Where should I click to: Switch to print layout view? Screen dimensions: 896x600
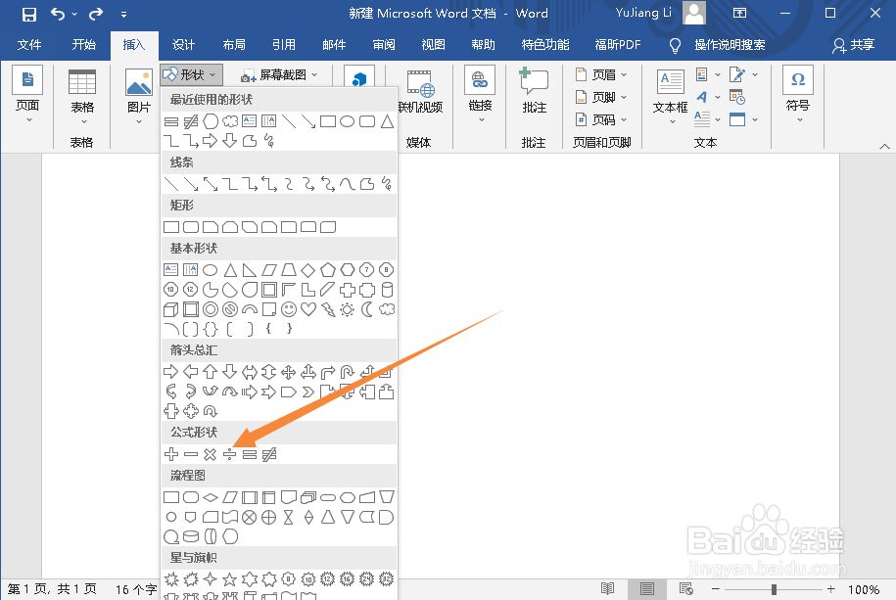(x=647, y=588)
